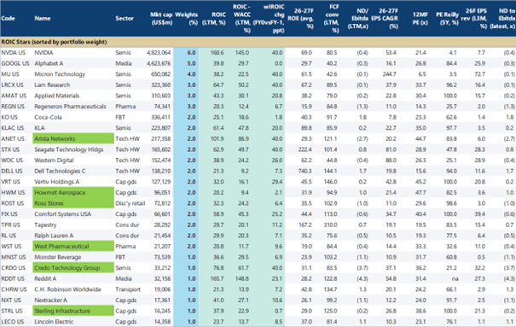The width and height of the screenshot is (516, 327).
Task: Select Vertiv 12MF PE value 45.2
Action: tap(420, 182)
